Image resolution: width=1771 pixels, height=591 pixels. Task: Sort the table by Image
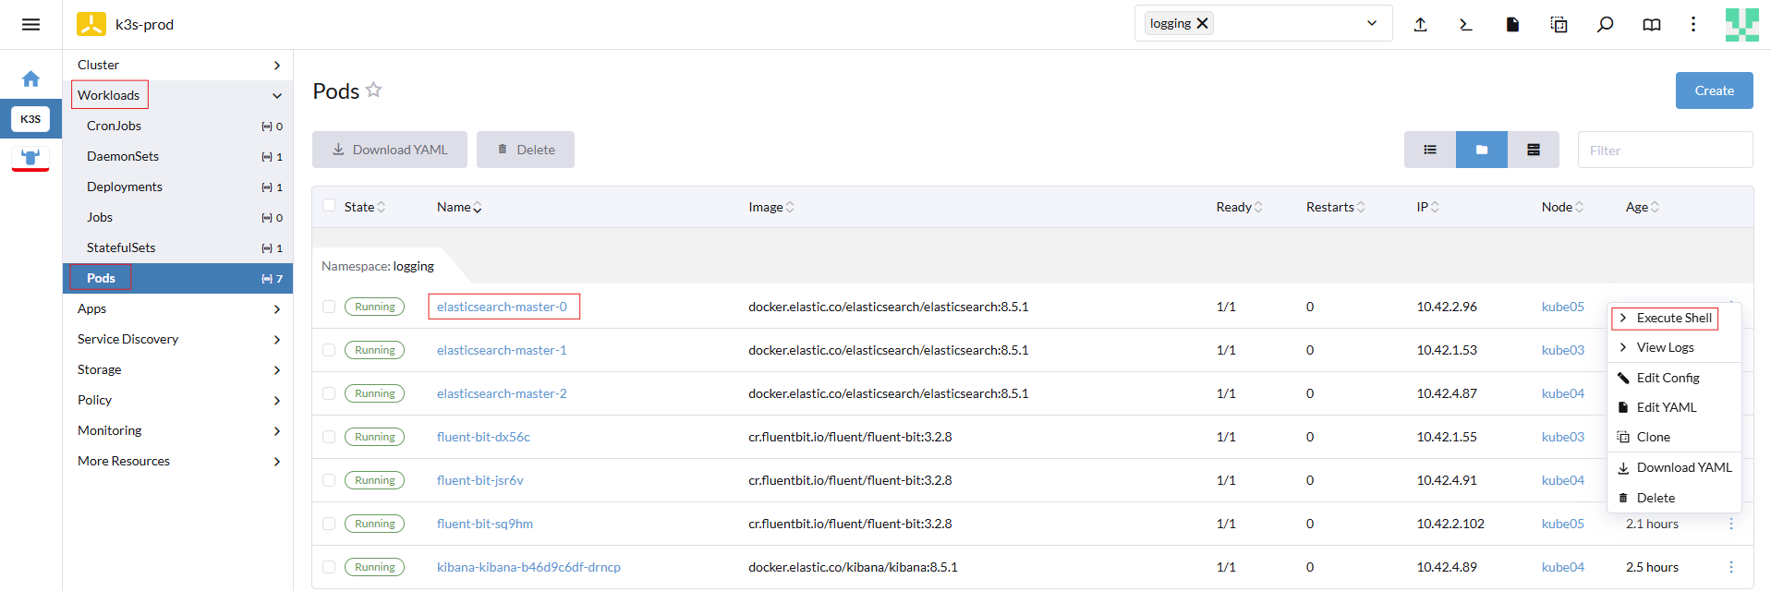point(771,207)
